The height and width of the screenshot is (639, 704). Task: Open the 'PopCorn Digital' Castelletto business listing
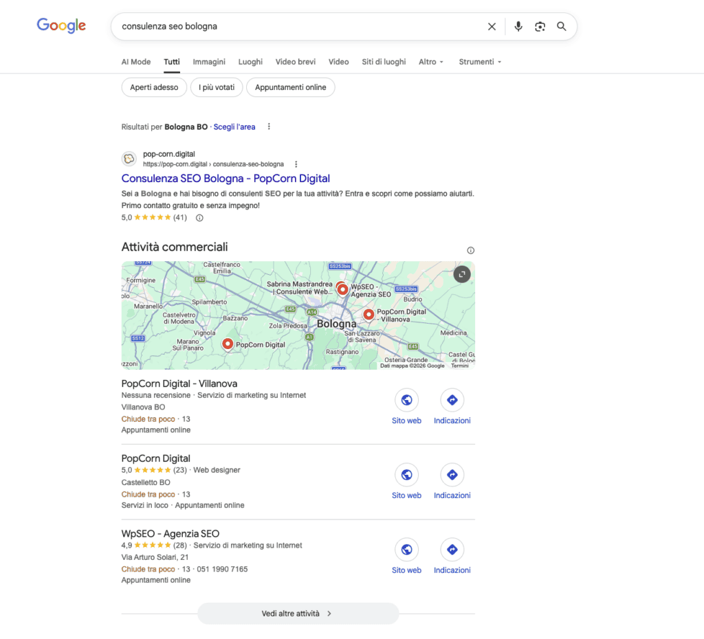click(x=156, y=458)
